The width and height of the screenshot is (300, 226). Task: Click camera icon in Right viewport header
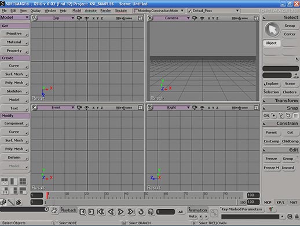195,107
